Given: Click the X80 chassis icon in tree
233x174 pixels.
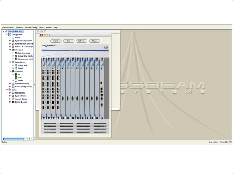Looking at the screenshot, I should pos(7,32).
